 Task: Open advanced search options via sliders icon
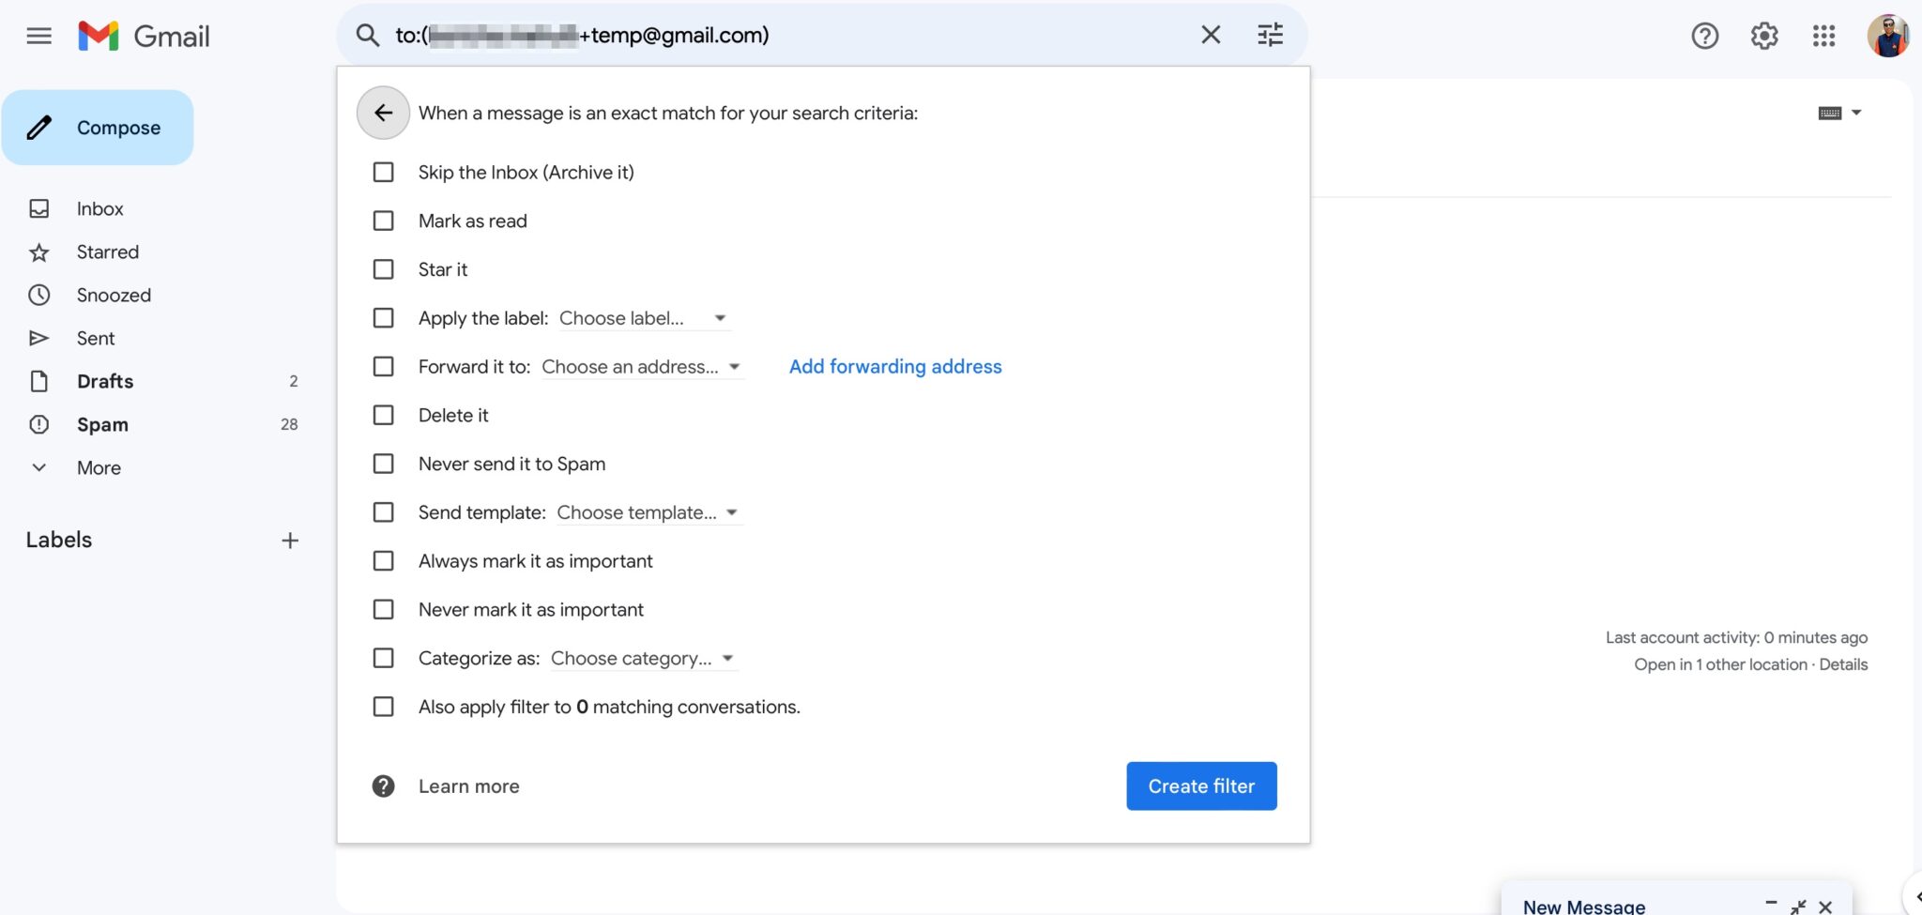(1269, 34)
